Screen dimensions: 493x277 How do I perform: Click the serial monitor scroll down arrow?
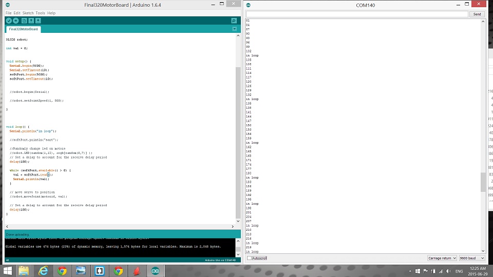pos(483,251)
